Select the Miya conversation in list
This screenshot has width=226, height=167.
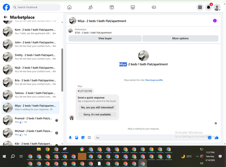pos(30,108)
